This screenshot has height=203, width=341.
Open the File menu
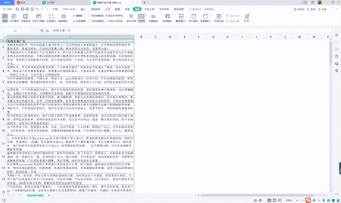pyautogui.click(x=8, y=9)
